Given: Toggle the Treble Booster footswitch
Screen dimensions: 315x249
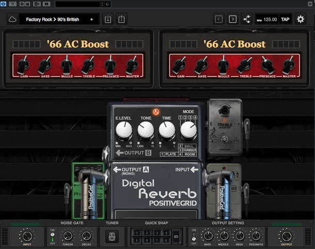Looking at the screenshot, I should pyautogui.click(x=225, y=139).
